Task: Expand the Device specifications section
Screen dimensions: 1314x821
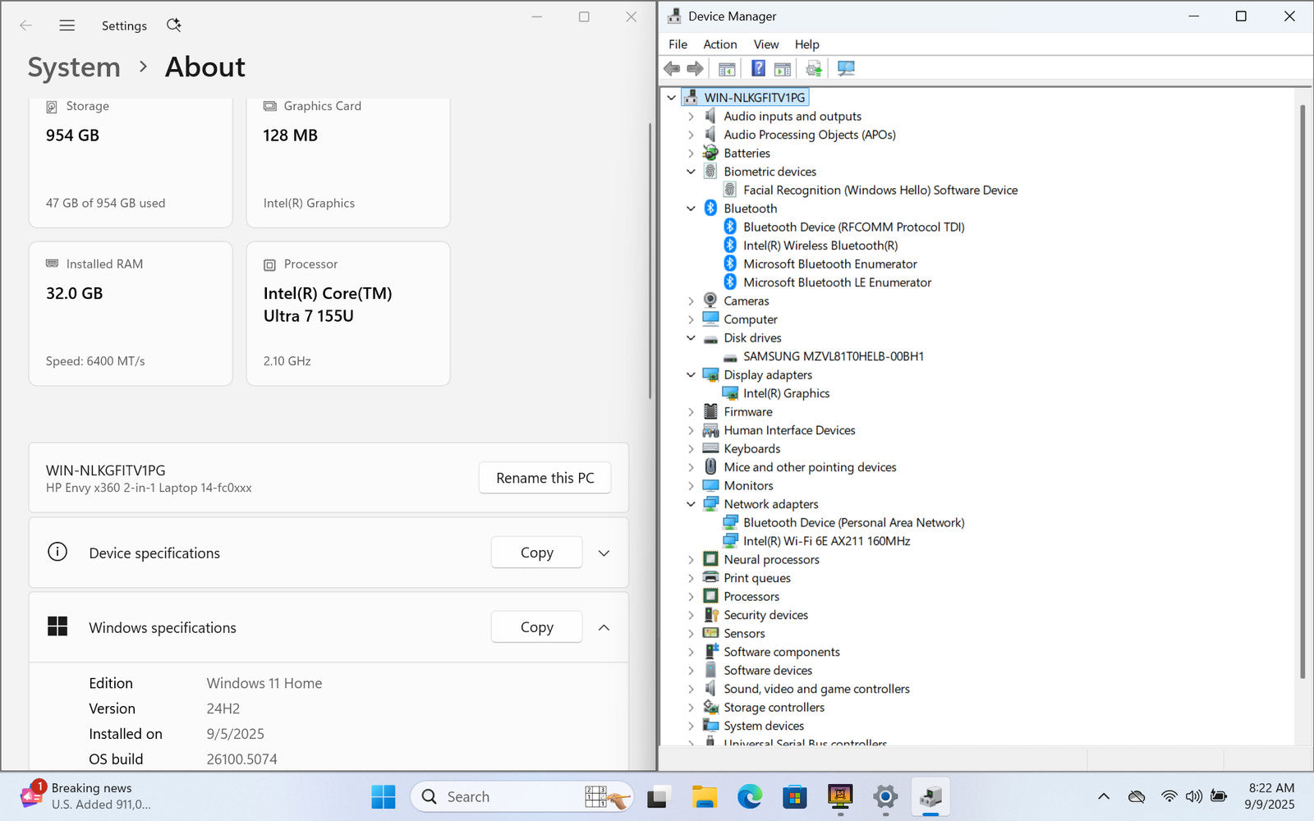Action: pos(604,553)
